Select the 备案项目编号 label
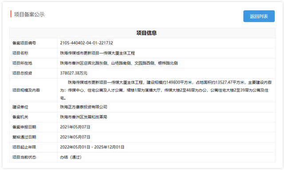This screenshot has width=284, height=170. click(x=24, y=43)
